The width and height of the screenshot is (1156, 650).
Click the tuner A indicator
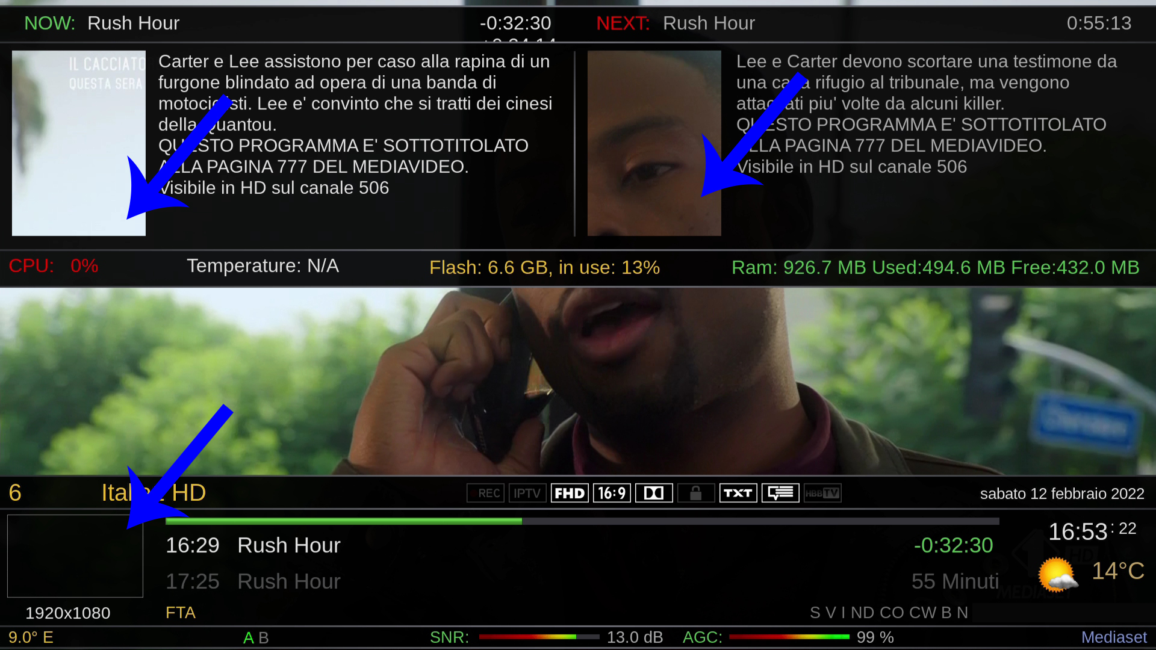[248, 638]
